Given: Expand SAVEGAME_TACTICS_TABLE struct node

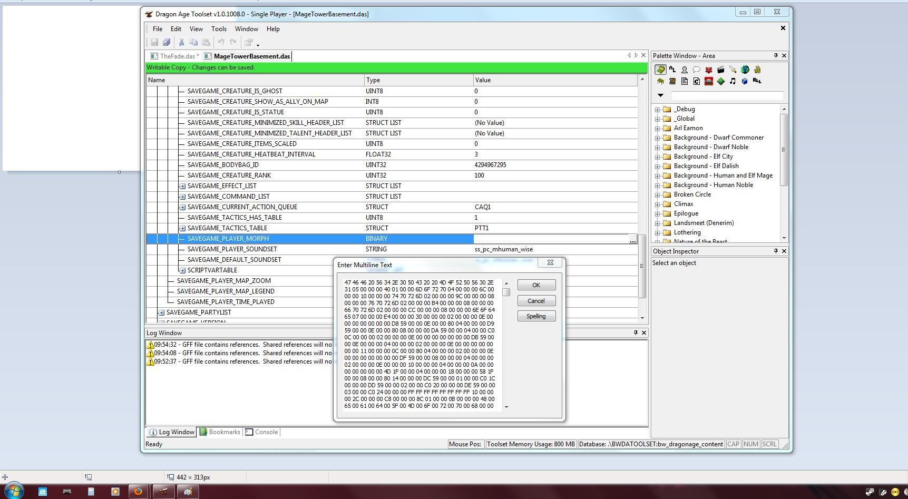Looking at the screenshot, I should pyautogui.click(x=182, y=228).
